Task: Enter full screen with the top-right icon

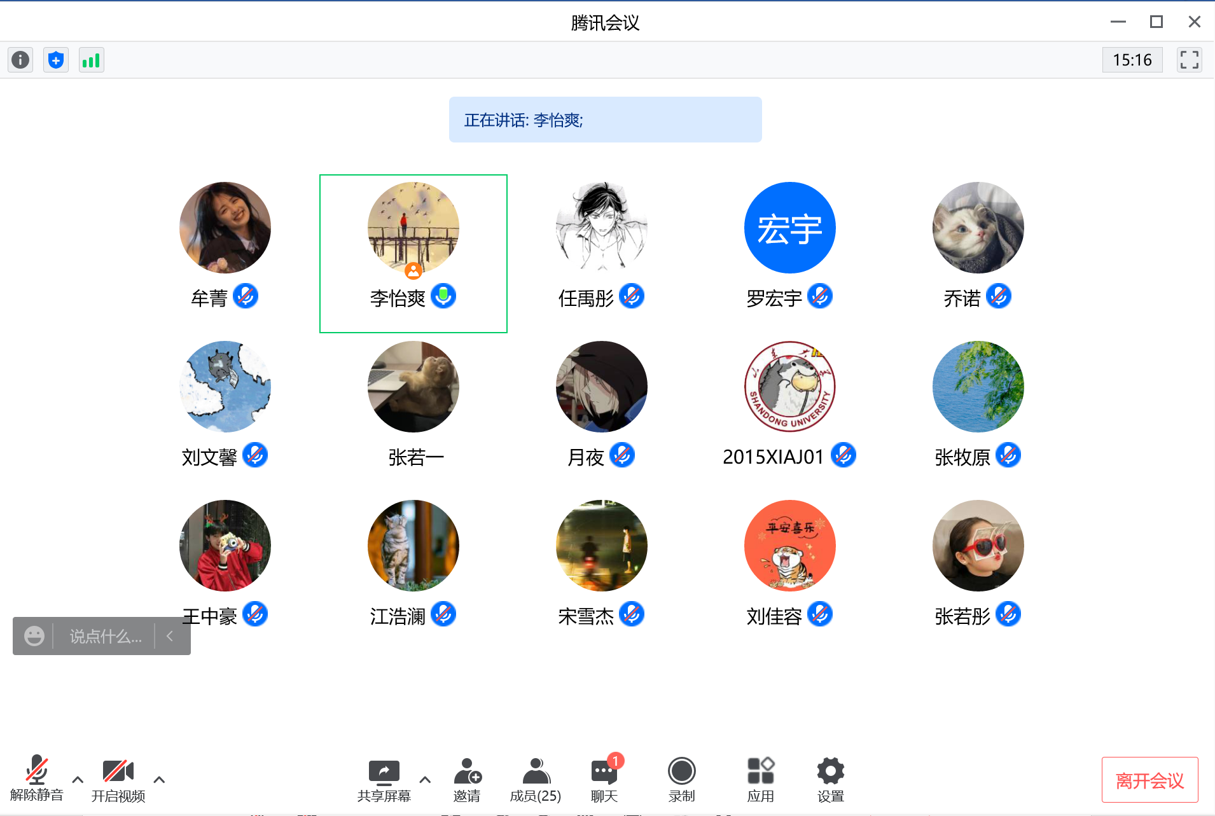Action: click(x=1189, y=60)
